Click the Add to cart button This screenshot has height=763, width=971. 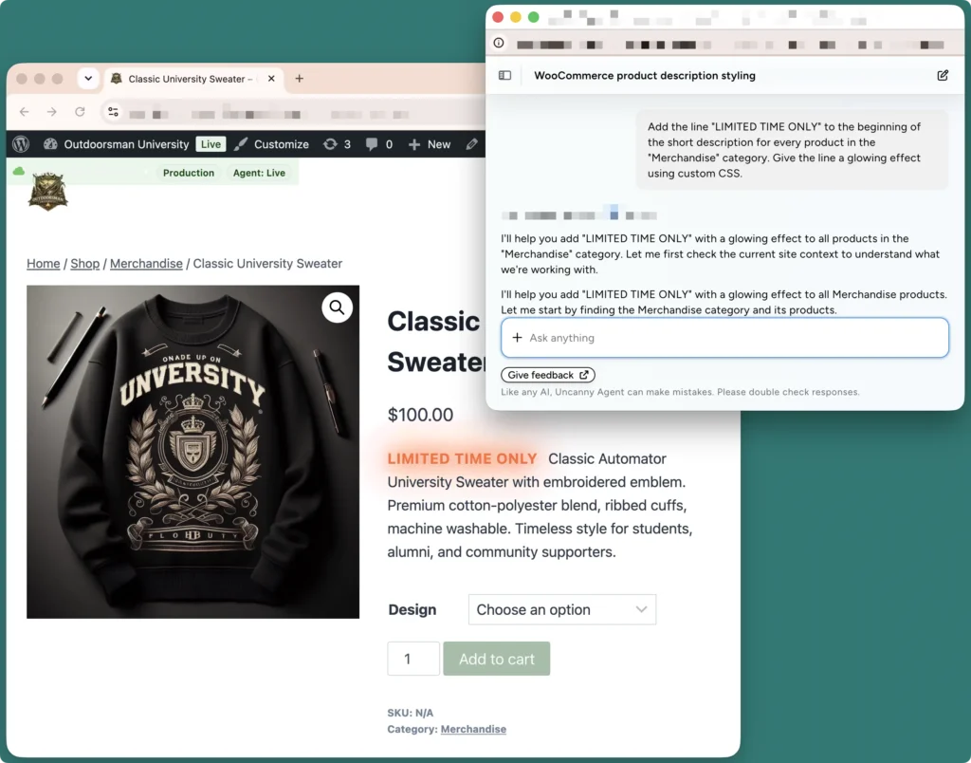(x=497, y=659)
